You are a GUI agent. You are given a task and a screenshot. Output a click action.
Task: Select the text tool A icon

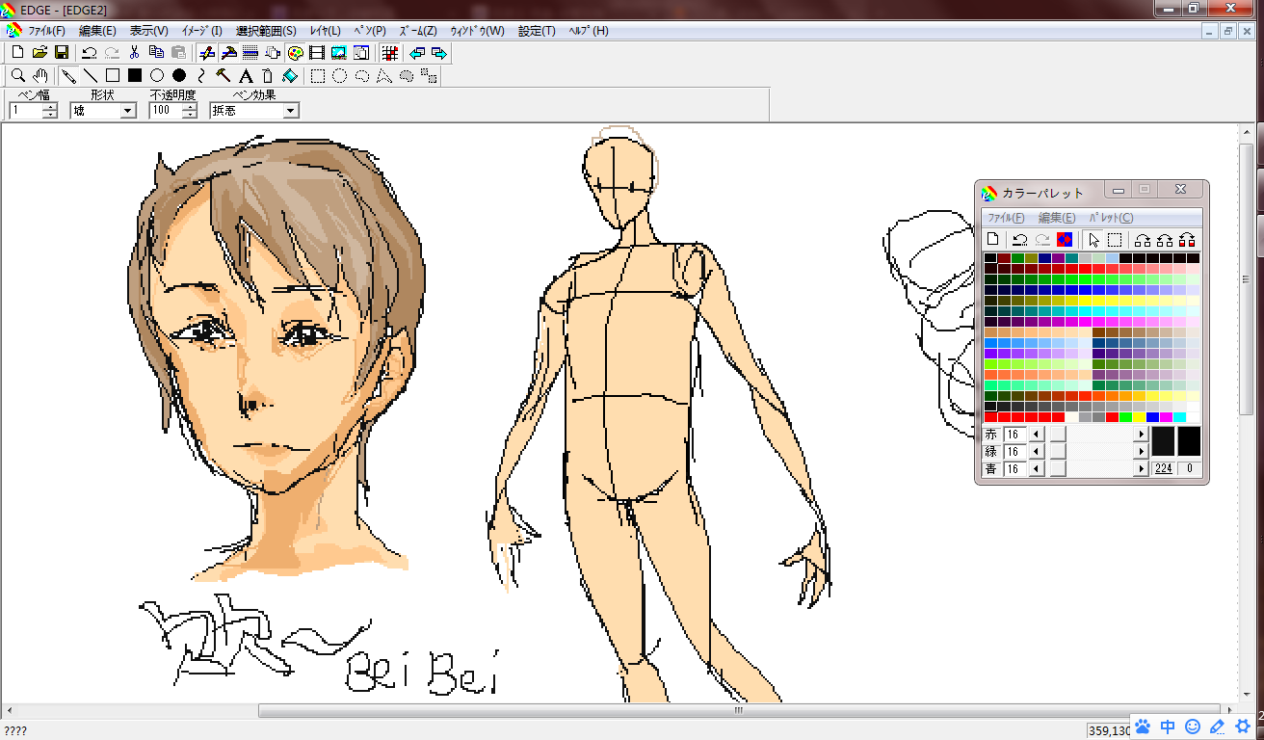coord(246,75)
